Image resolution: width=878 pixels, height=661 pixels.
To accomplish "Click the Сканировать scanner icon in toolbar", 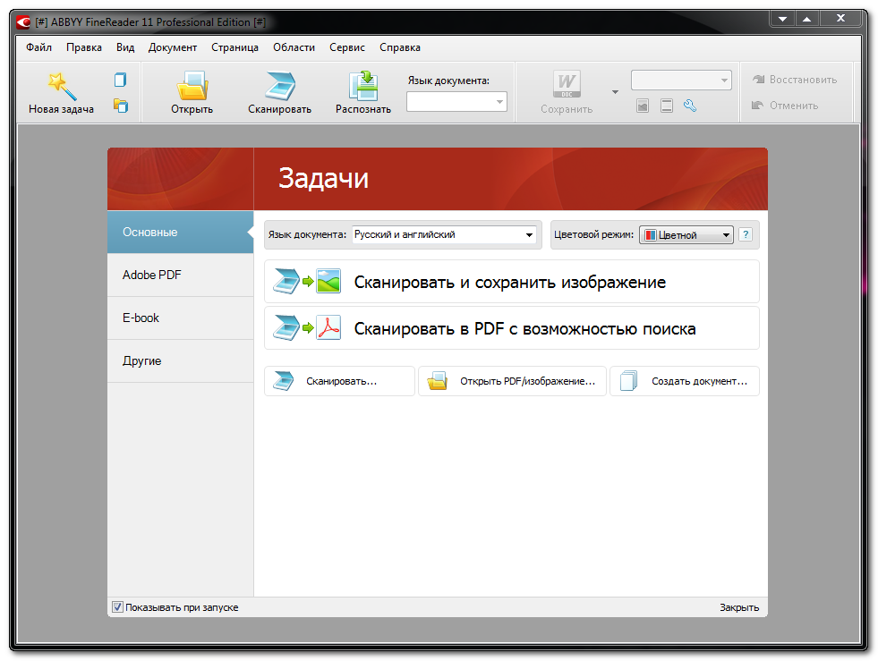I will tap(280, 86).
